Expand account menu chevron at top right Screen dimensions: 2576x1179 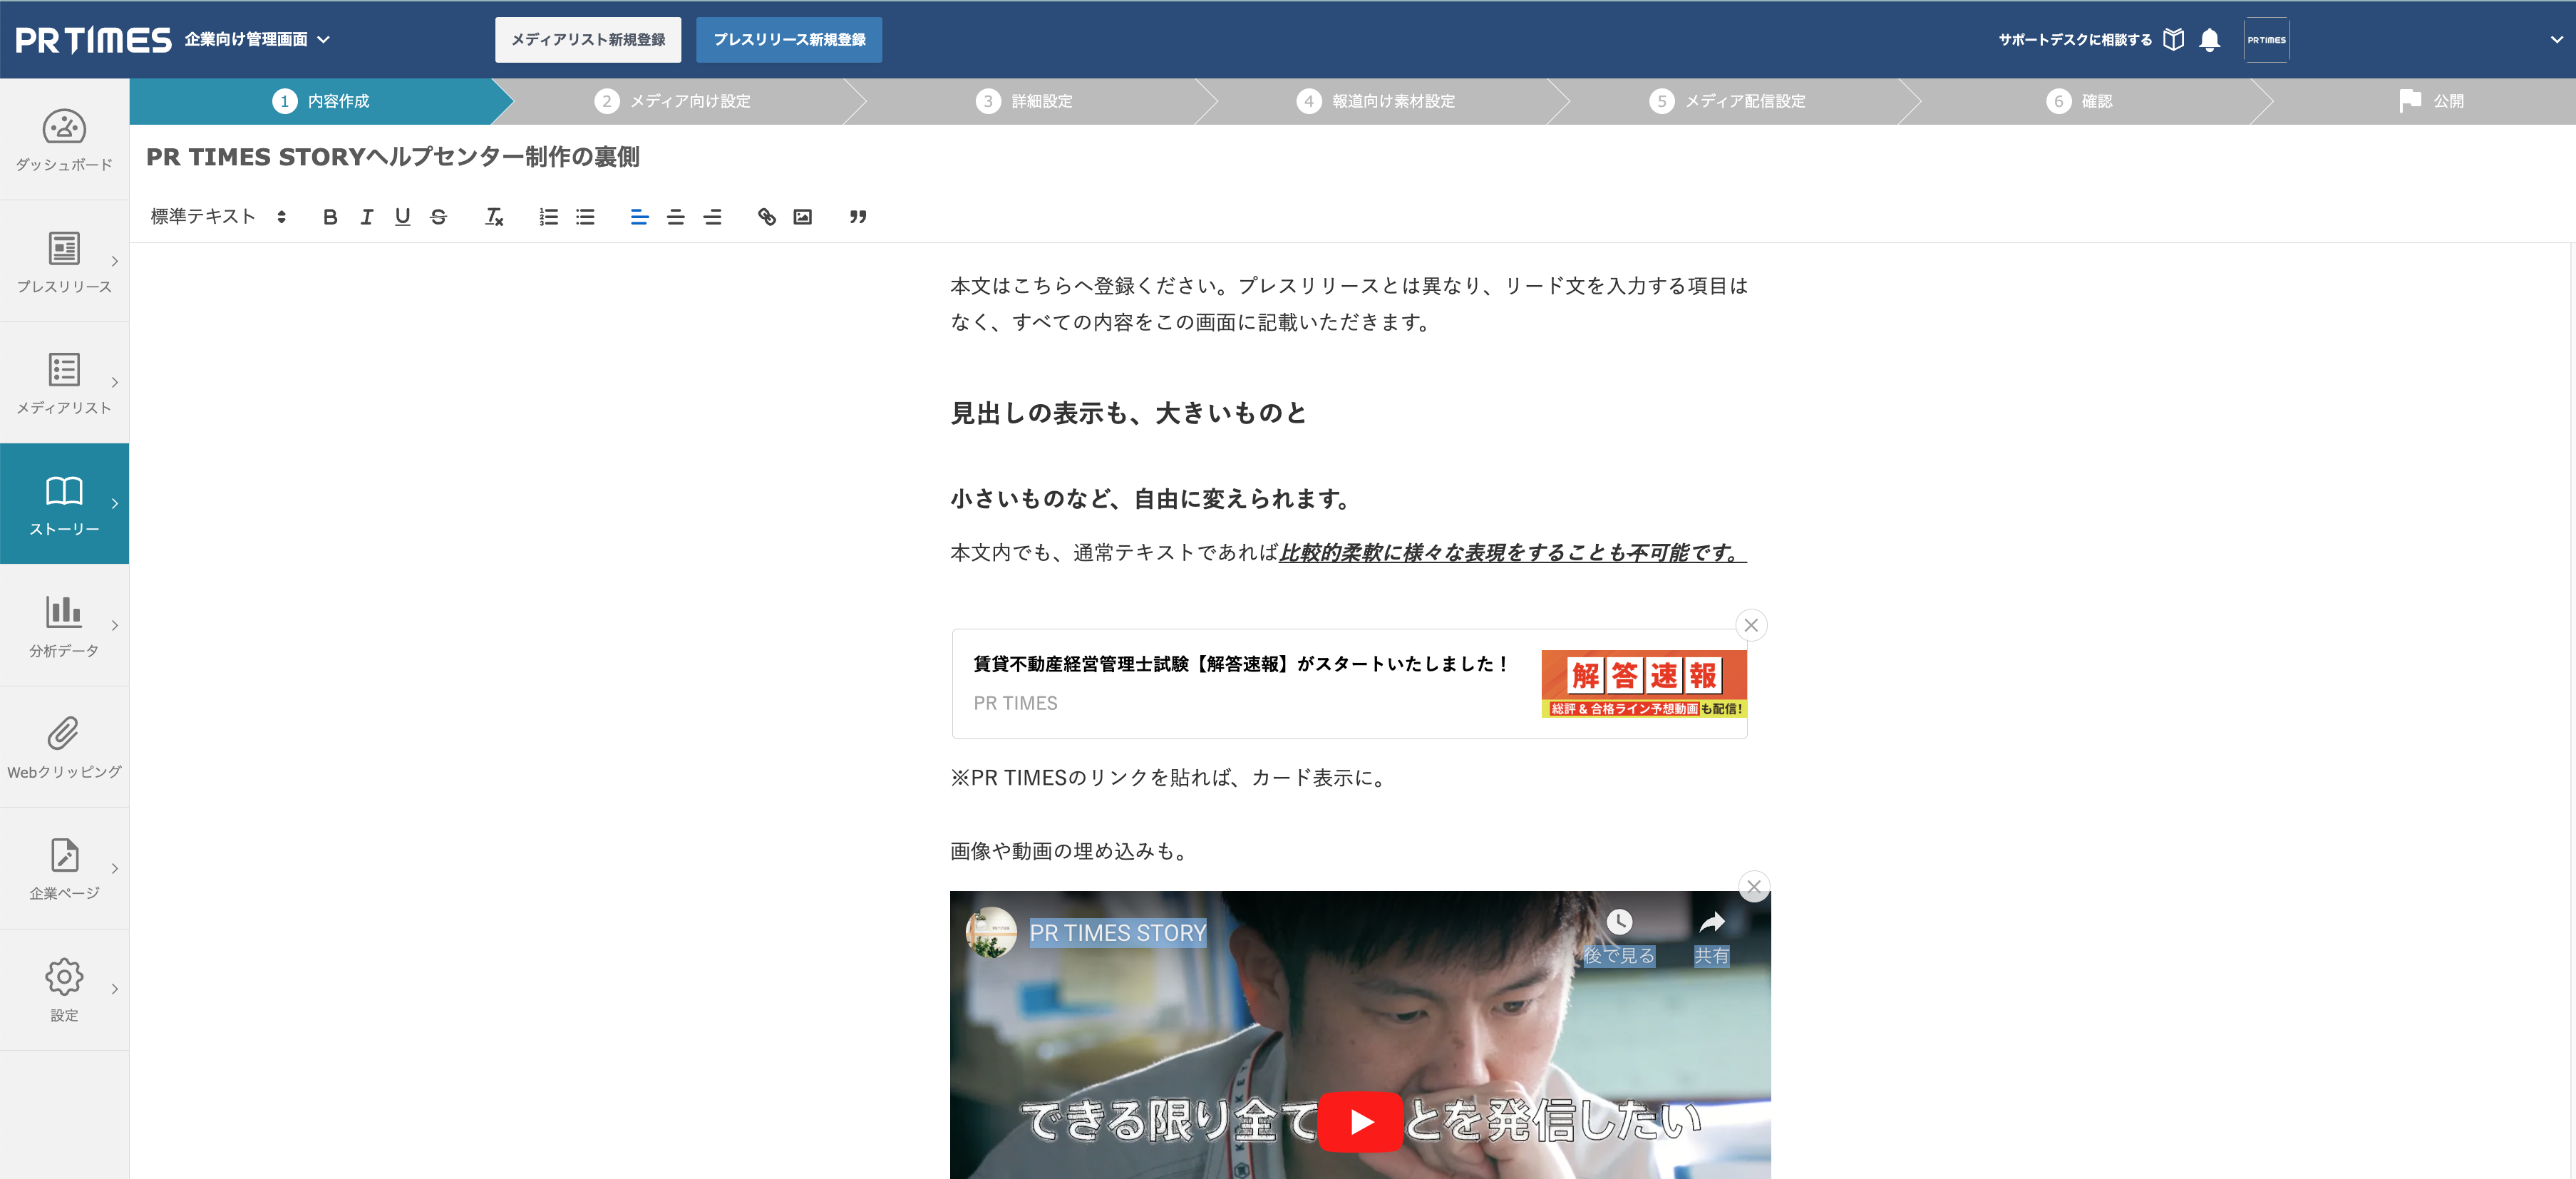coord(2556,40)
